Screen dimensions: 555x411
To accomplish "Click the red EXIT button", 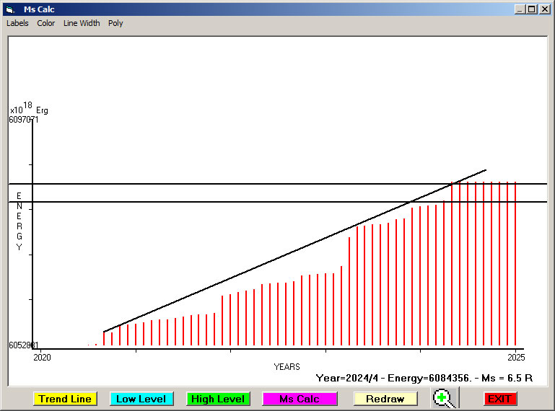I will (499, 399).
